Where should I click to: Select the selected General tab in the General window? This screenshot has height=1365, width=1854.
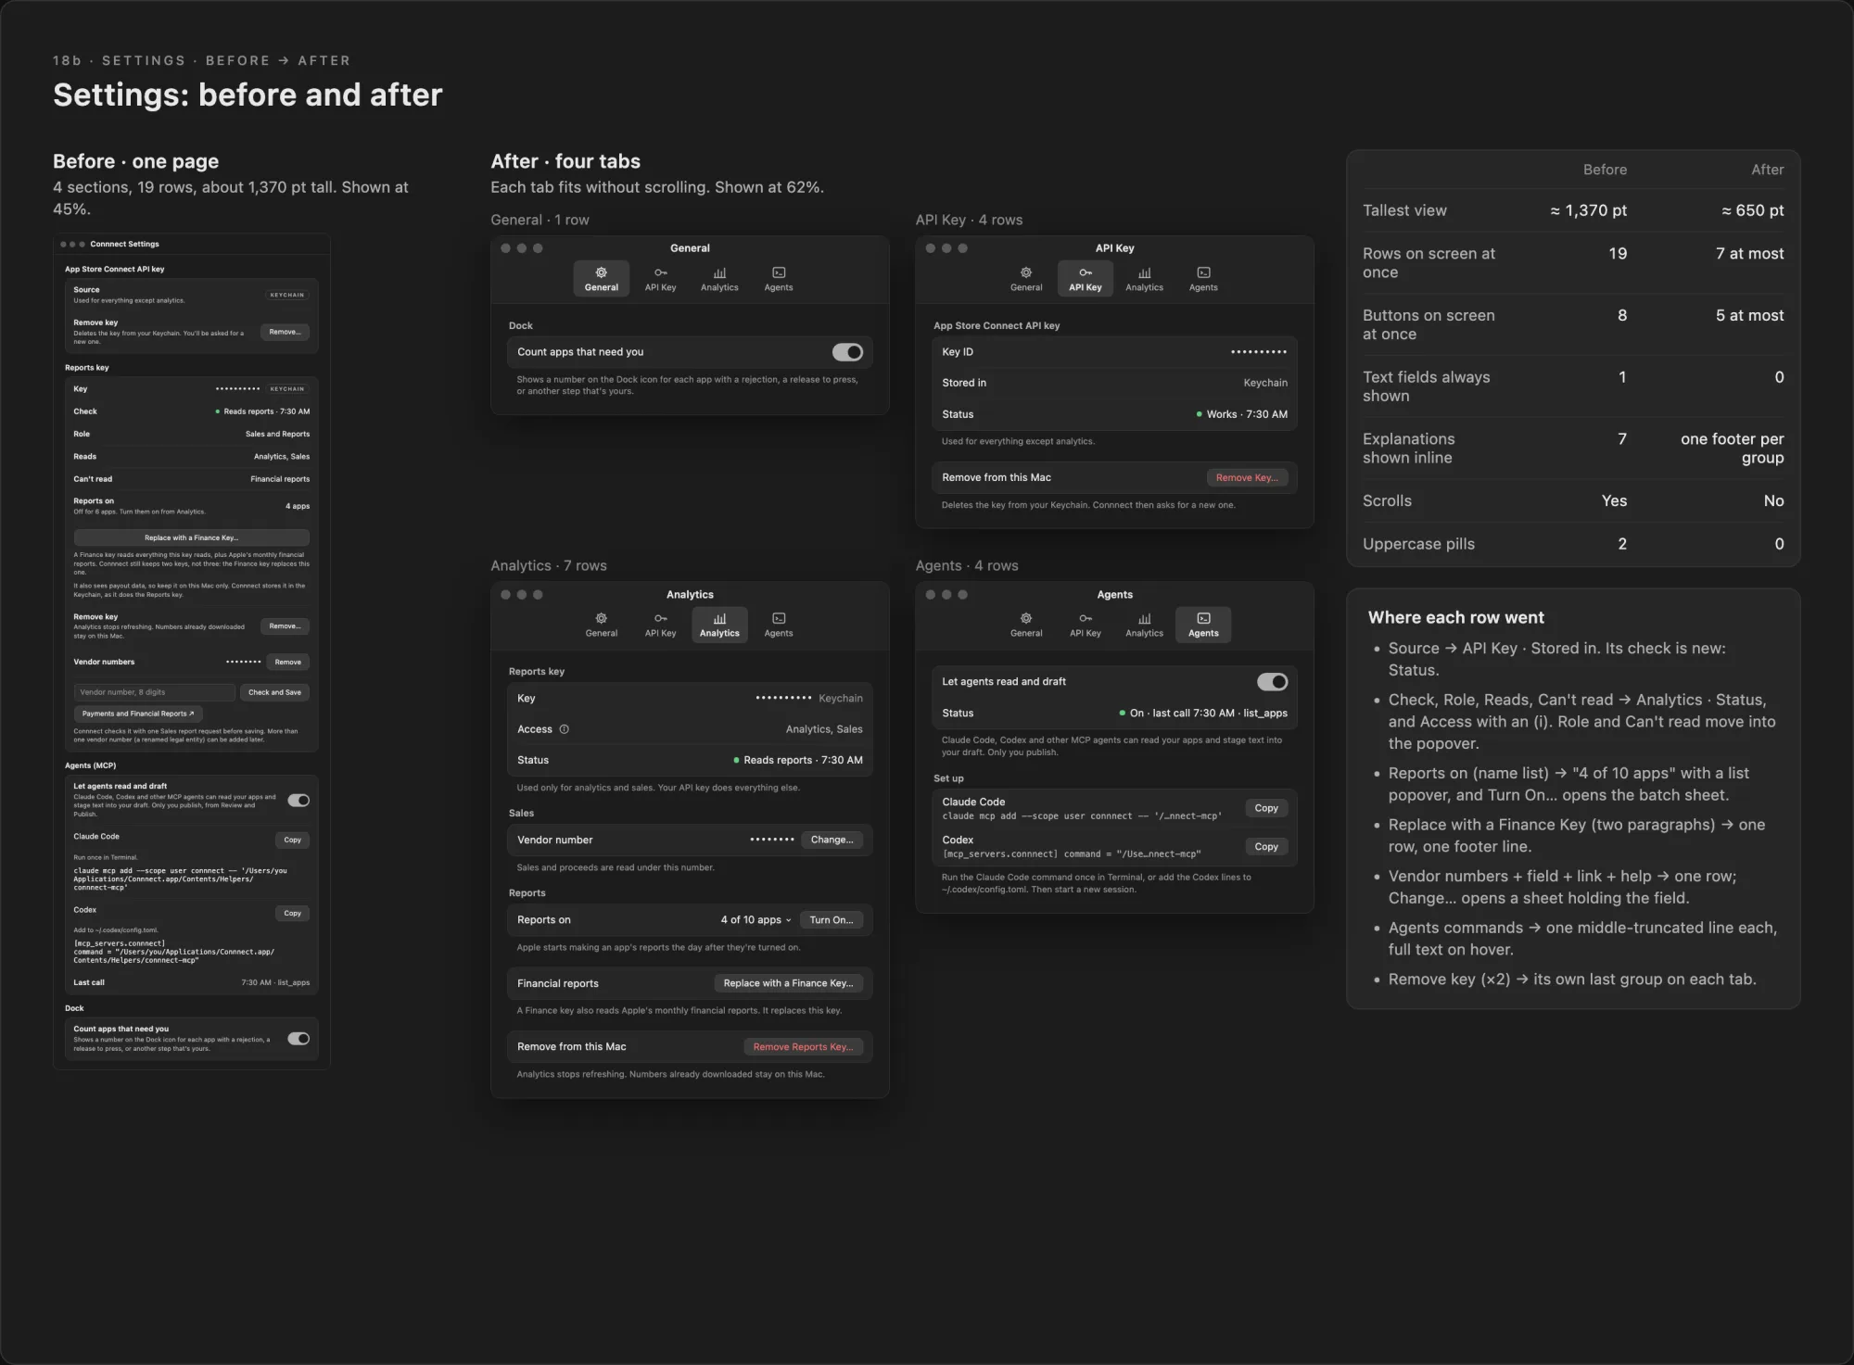point(601,278)
